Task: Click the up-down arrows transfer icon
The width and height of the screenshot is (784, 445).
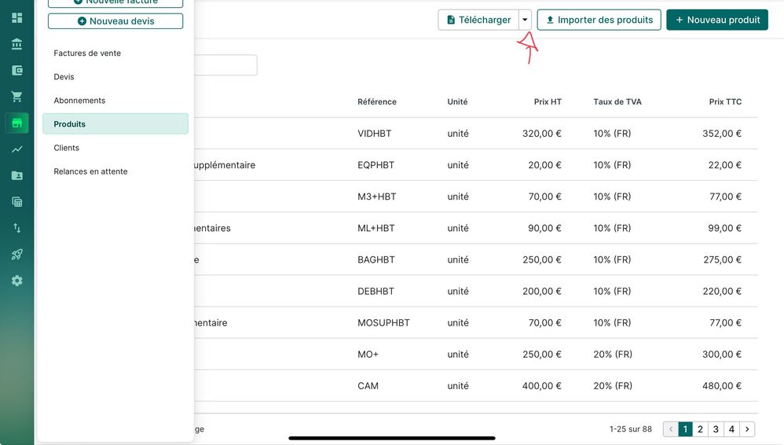Action: [x=16, y=228]
